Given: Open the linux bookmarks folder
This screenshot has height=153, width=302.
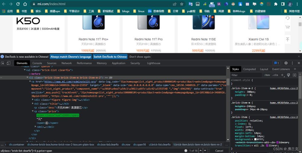Looking at the screenshot, I should [x=139, y=11].
